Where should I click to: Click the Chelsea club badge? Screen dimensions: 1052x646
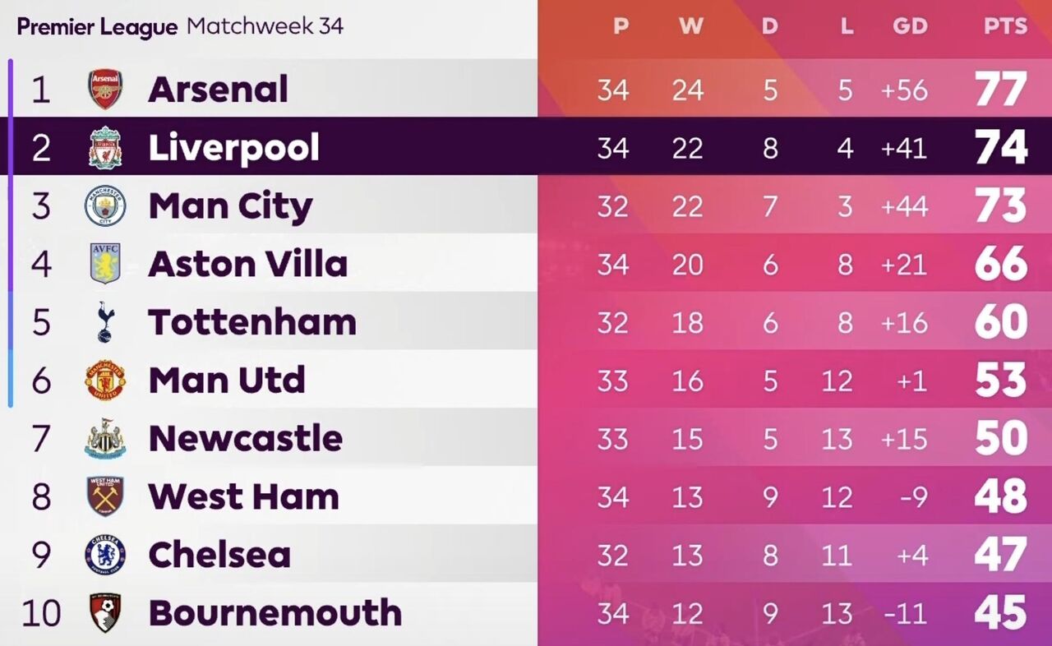[x=105, y=555]
